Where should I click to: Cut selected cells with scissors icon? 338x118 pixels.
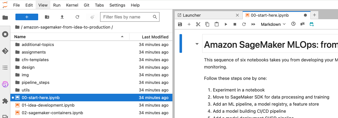point(198,24)
